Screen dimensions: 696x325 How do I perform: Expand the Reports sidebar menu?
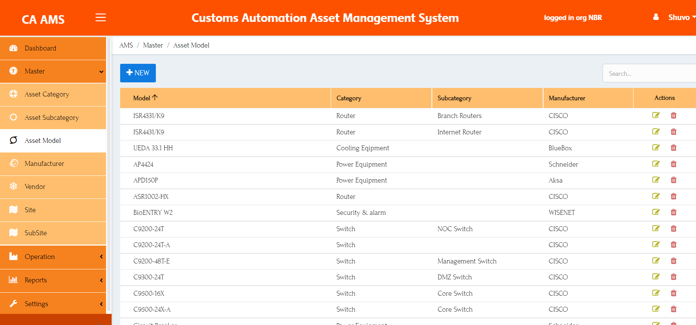53,280
